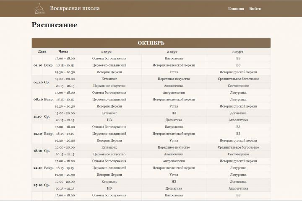The image size is (302, 201).
Task: Click Сектоведение on 04.10 at 20.15
Action: pos(238,86)
